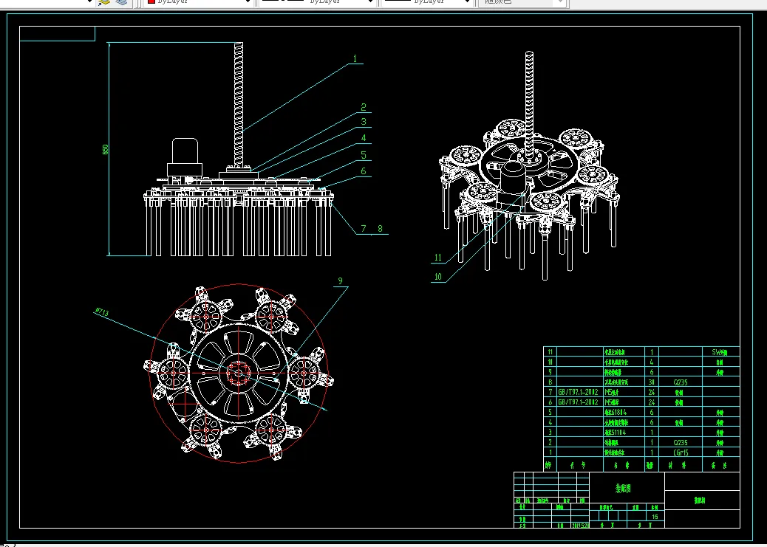Select the Ø713 diameter dimension text
The image size is (767, 547).
click(102, 312)
